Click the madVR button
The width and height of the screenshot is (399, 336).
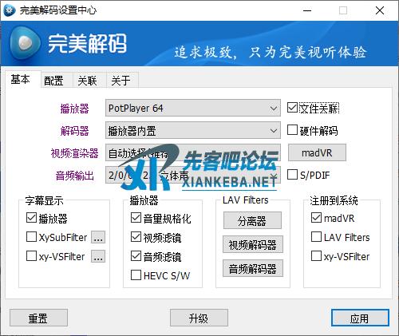(317, 152)
